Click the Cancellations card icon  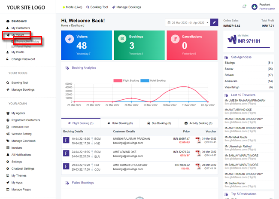175,39
